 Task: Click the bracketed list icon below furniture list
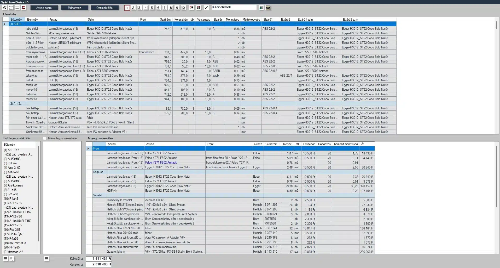click(12, 259)
